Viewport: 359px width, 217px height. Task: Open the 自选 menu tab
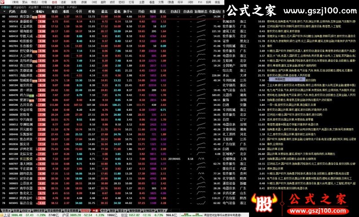(54, 2)
